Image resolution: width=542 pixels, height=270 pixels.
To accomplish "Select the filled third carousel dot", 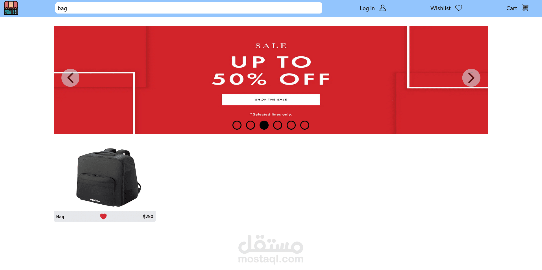I will 264,125.
